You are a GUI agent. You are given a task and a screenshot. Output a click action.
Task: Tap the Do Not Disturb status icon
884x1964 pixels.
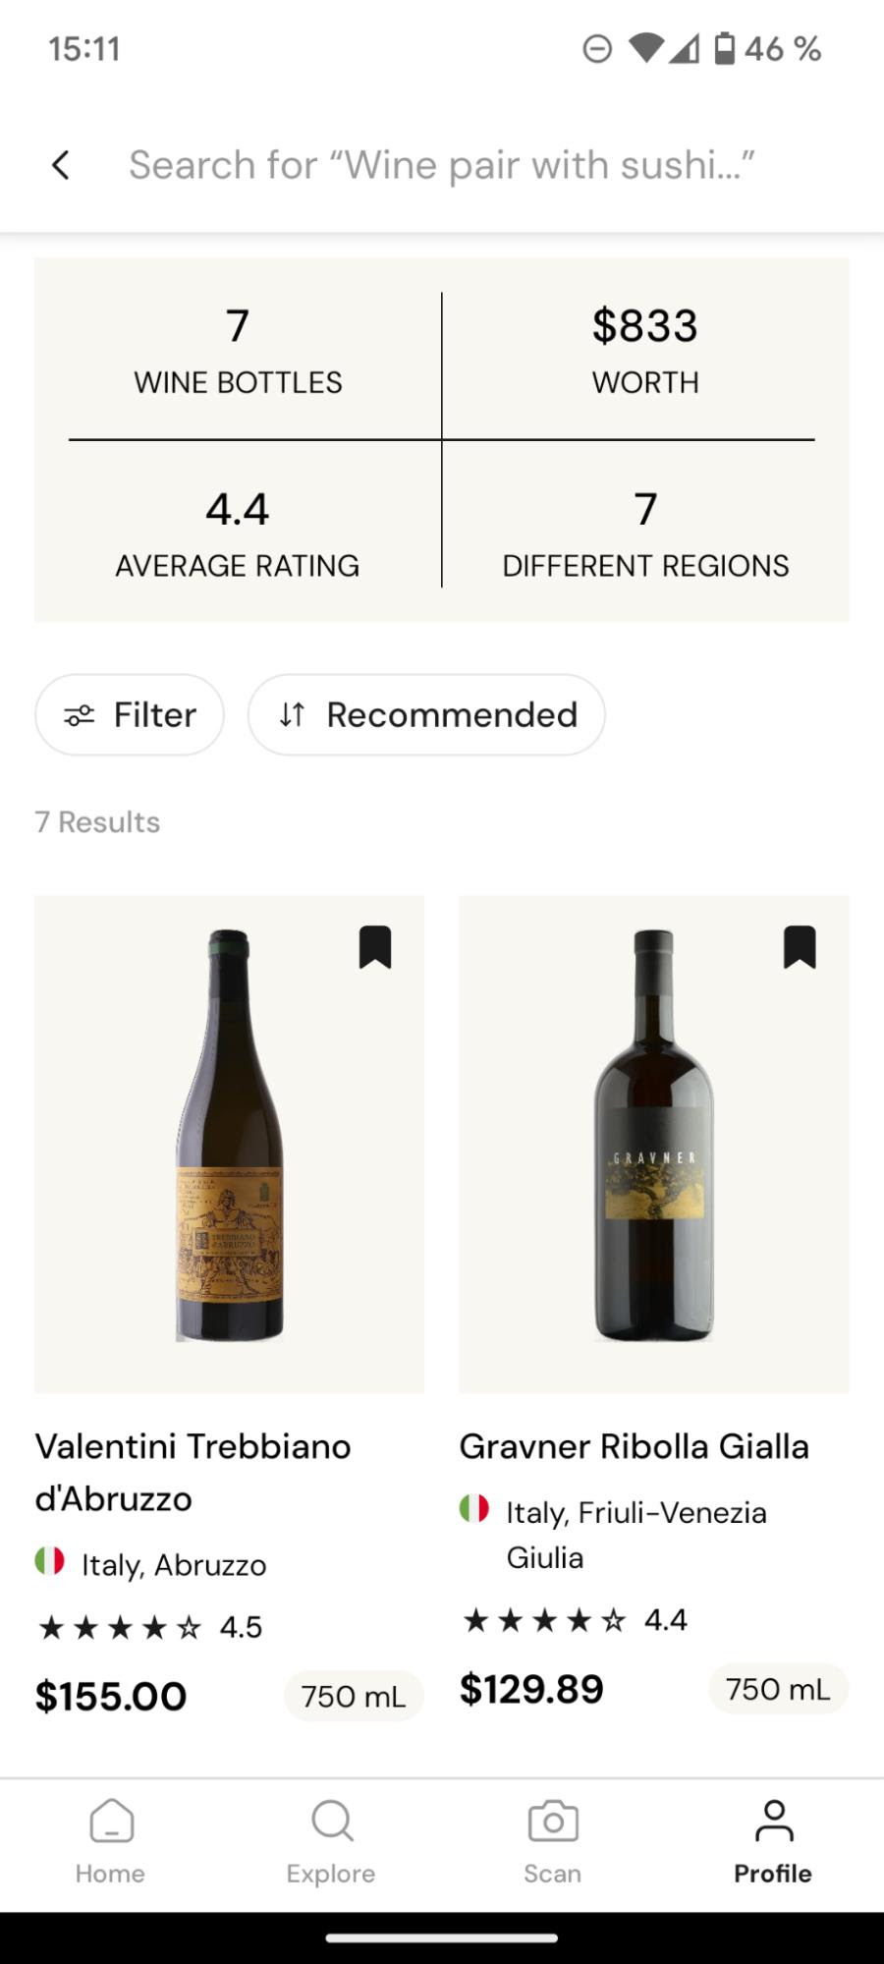tap(597, 48)
